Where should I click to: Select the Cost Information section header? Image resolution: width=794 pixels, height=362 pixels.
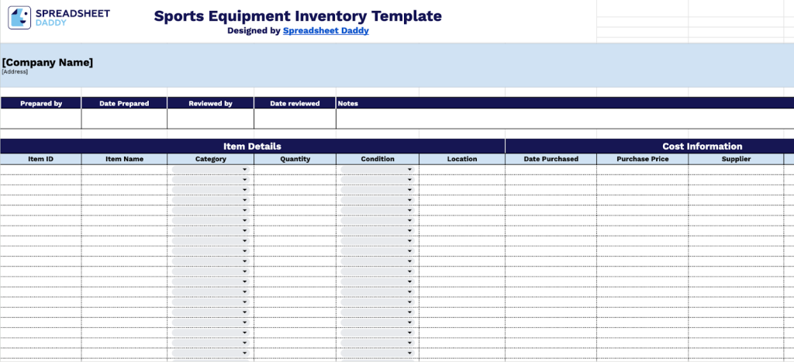702,146
